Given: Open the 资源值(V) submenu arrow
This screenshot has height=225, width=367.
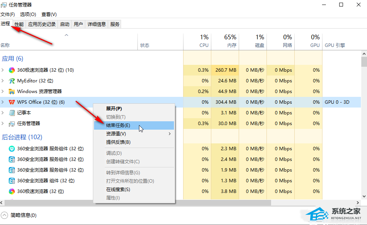Looking at the screenshot, I should pyautogui.click(x=170, y=133).
